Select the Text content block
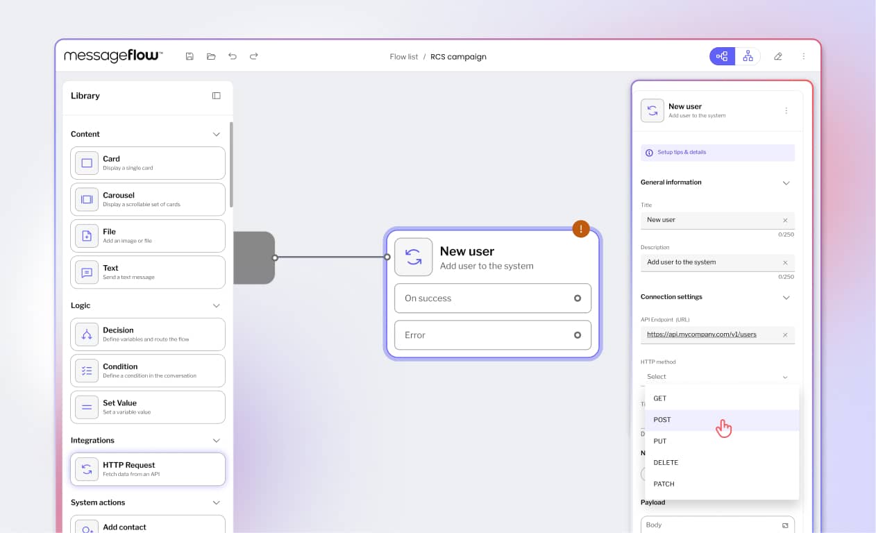 click(x=148, y=272)
